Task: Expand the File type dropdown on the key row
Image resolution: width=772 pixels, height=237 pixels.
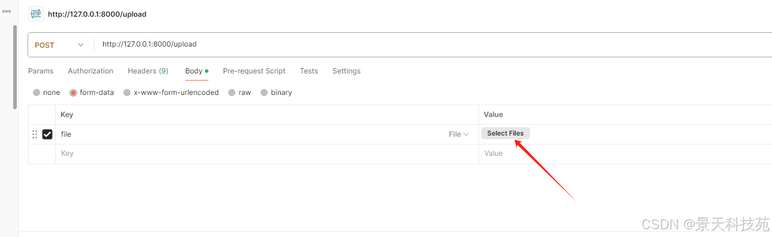Action: [459, 134]
